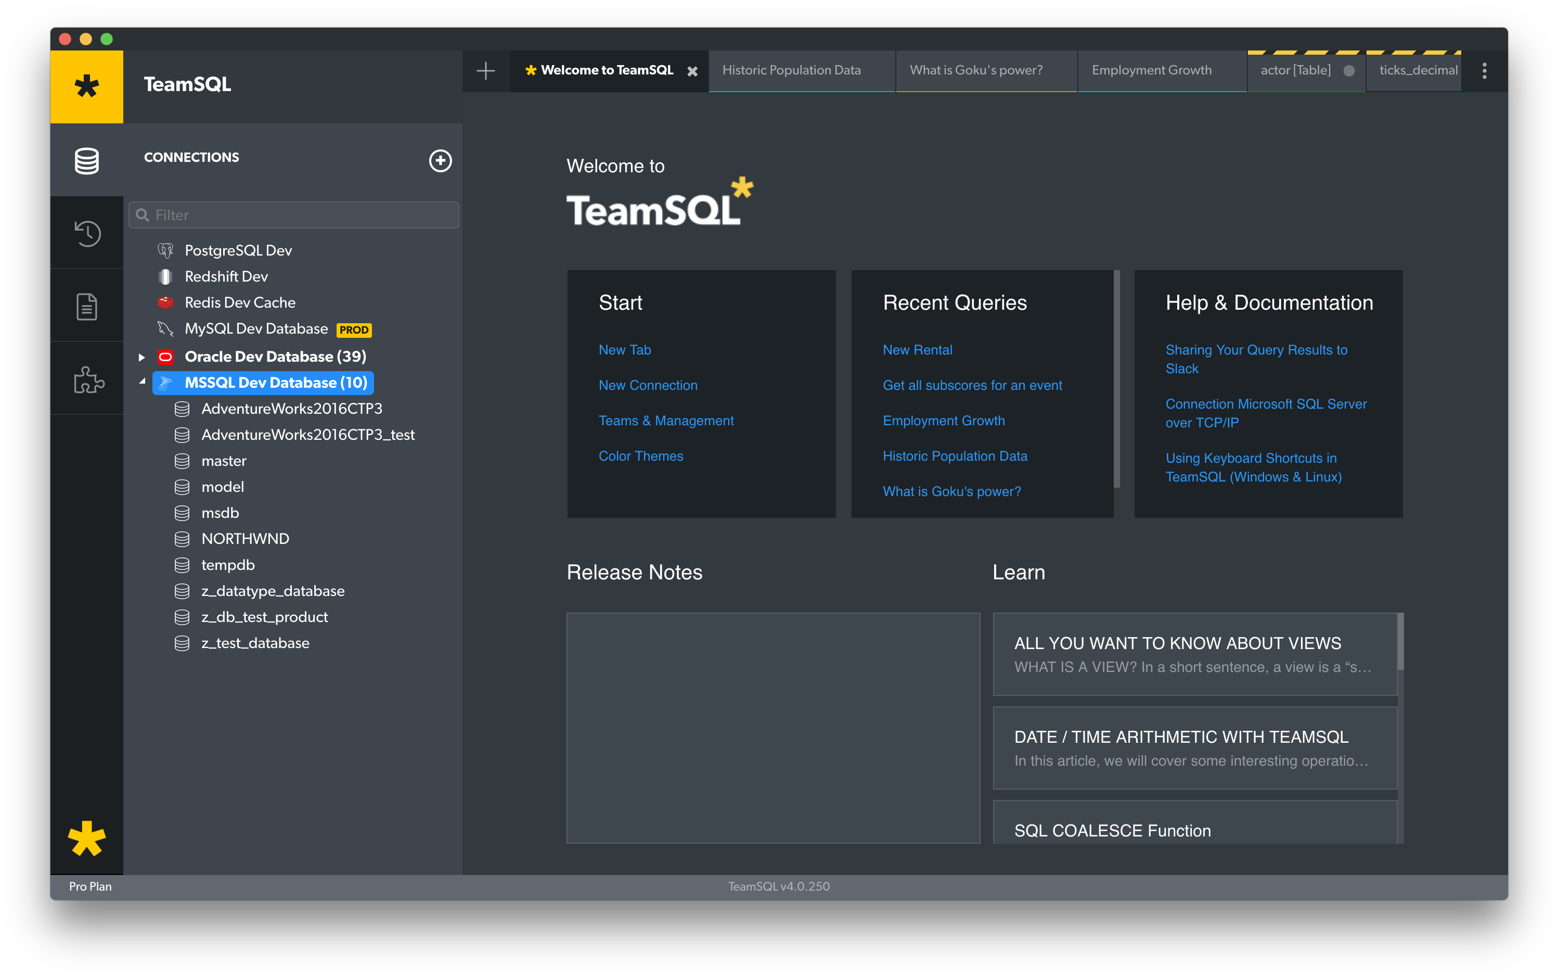Image resolution: width=1558 pixels, height=977 pixels.
Task: Open Using Keyboard Shortcuts in TeamSQL link
Action: (x=1253, y=468)
